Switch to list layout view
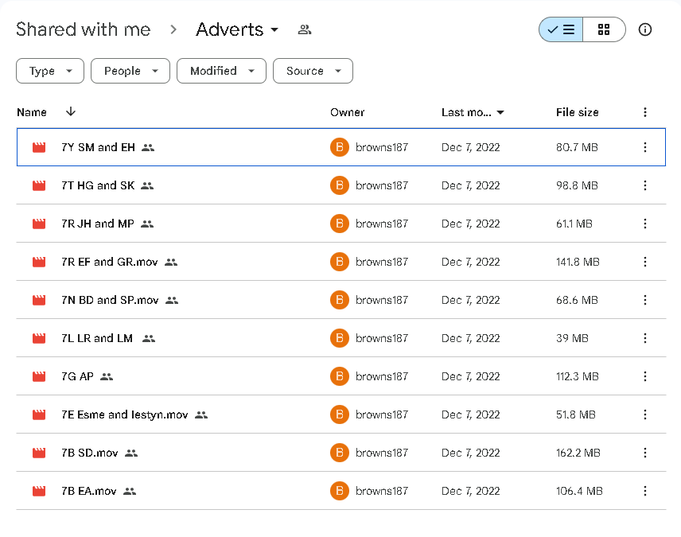Viewport: 681px width, 537px height. (x=561, y=29)
